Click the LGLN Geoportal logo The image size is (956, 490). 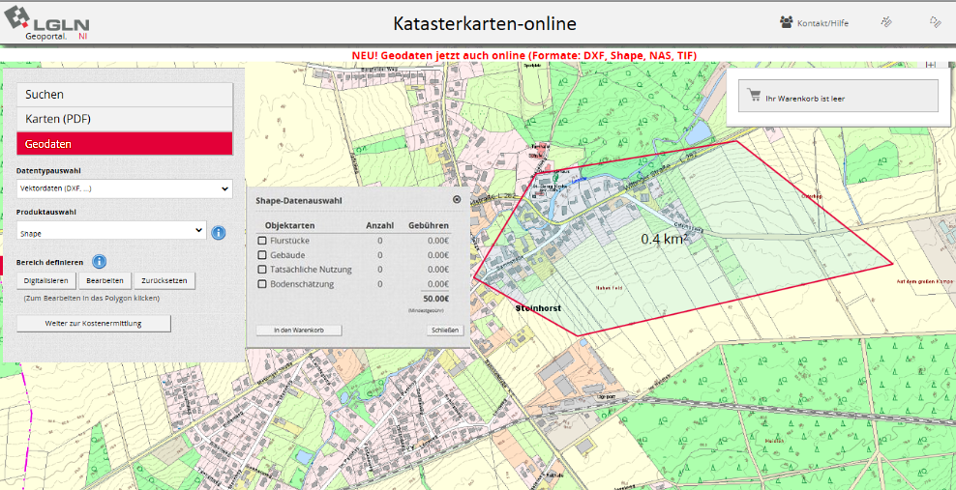pyautogui.click(x=48, y=23)
